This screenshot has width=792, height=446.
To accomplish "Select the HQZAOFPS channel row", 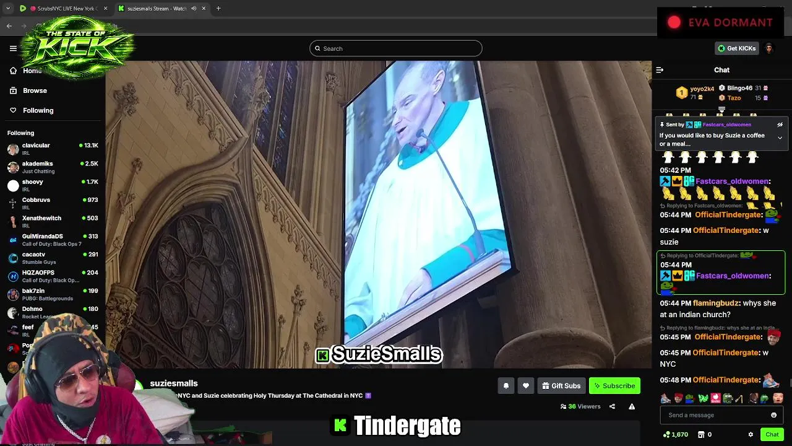I will (x=53, y=276).
